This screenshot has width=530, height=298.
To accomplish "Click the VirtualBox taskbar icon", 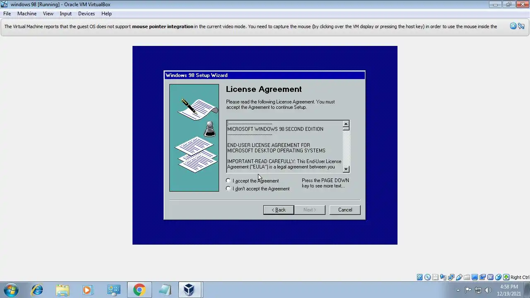I will pyautogui.click(x=190, y=290).
